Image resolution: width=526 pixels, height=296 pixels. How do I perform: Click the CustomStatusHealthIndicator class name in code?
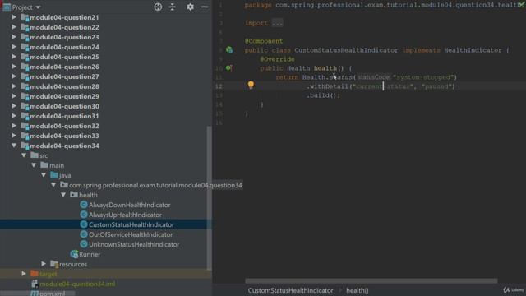[346, 50]
